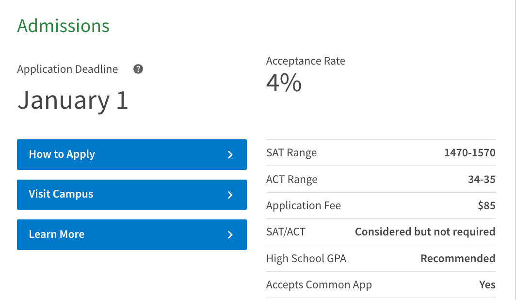Click the Application Deadline help question icon
This screenshot has width=516, height=300.
[138, 69]
